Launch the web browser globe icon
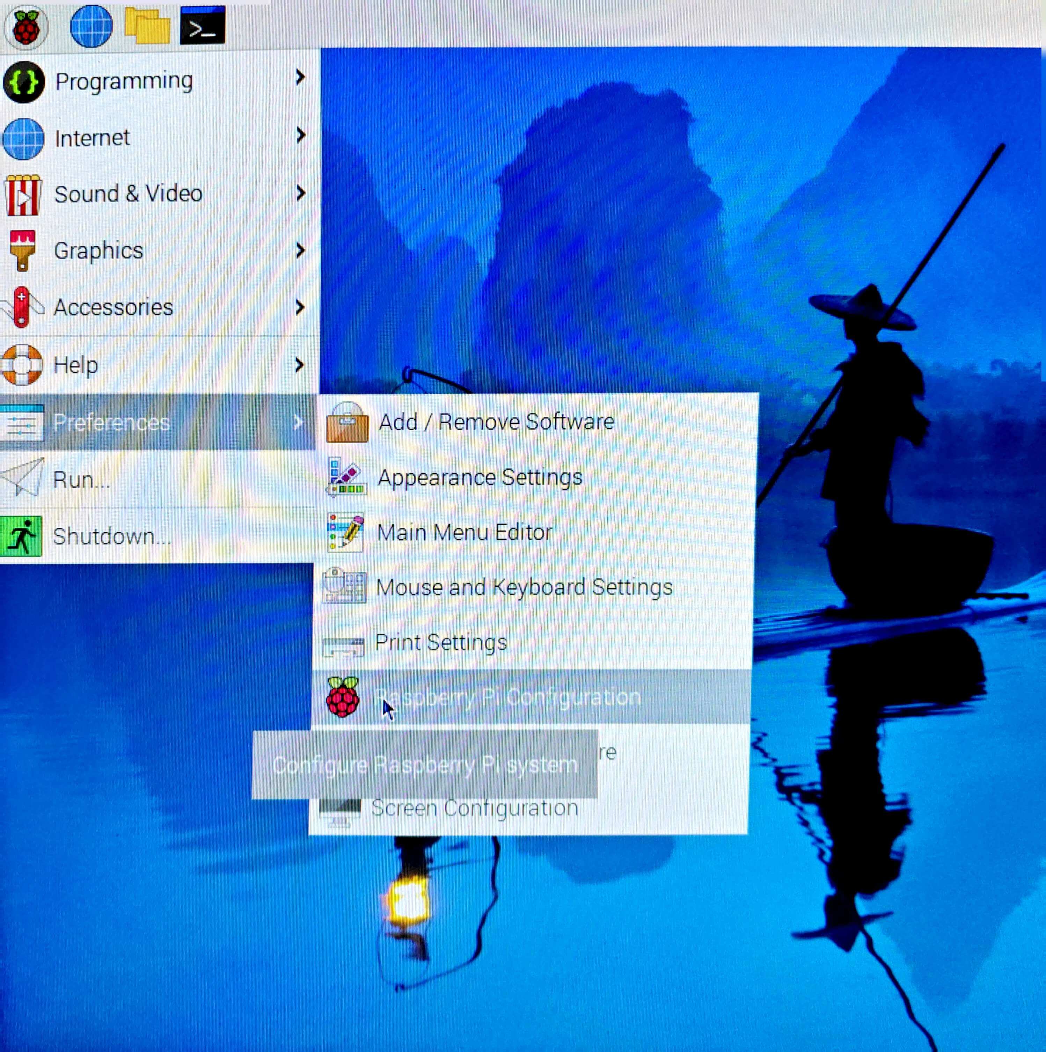This screenshot has height=1052, width=1046. (92, 26)
